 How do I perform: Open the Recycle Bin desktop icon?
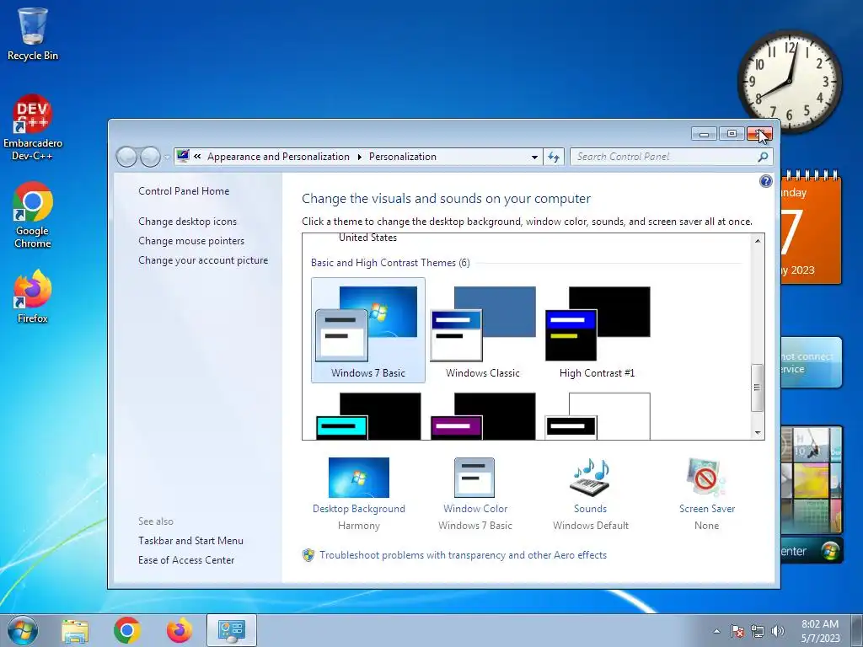[33, 34]
